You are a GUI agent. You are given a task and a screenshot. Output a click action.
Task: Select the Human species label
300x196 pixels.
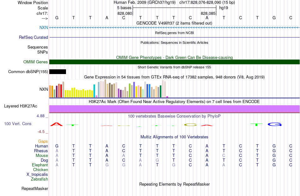(41, 146)
